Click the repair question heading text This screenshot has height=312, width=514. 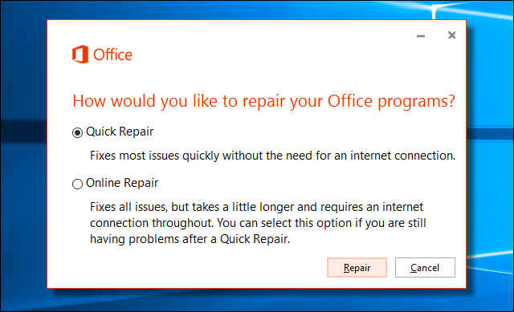pyautogui.click(x=264, y=102)
